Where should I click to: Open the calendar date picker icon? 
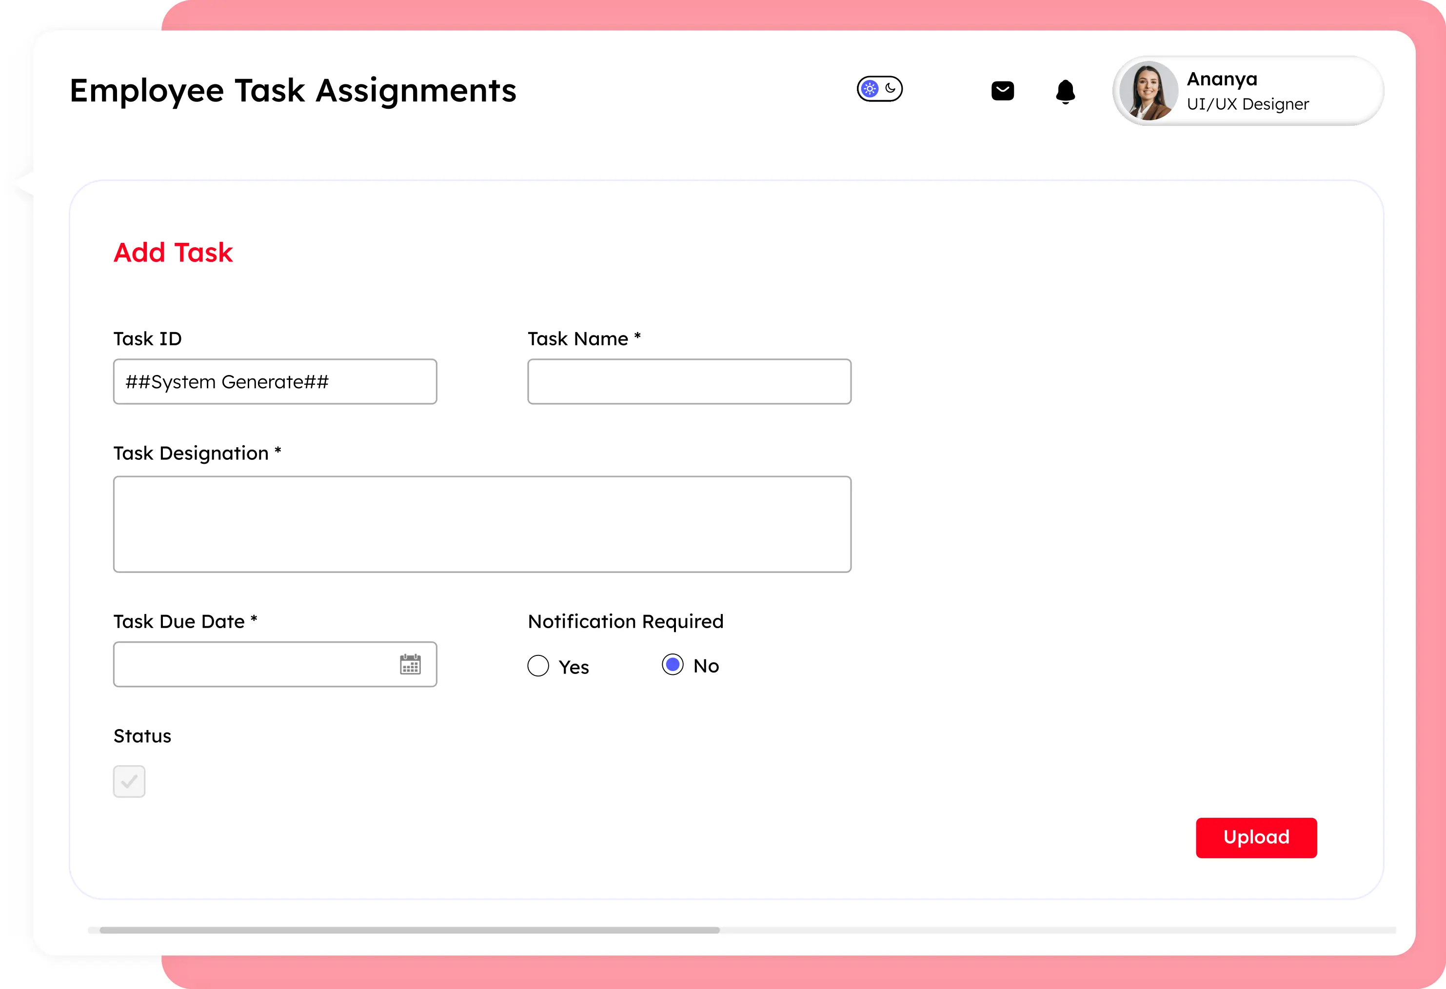tap(410, 664)
